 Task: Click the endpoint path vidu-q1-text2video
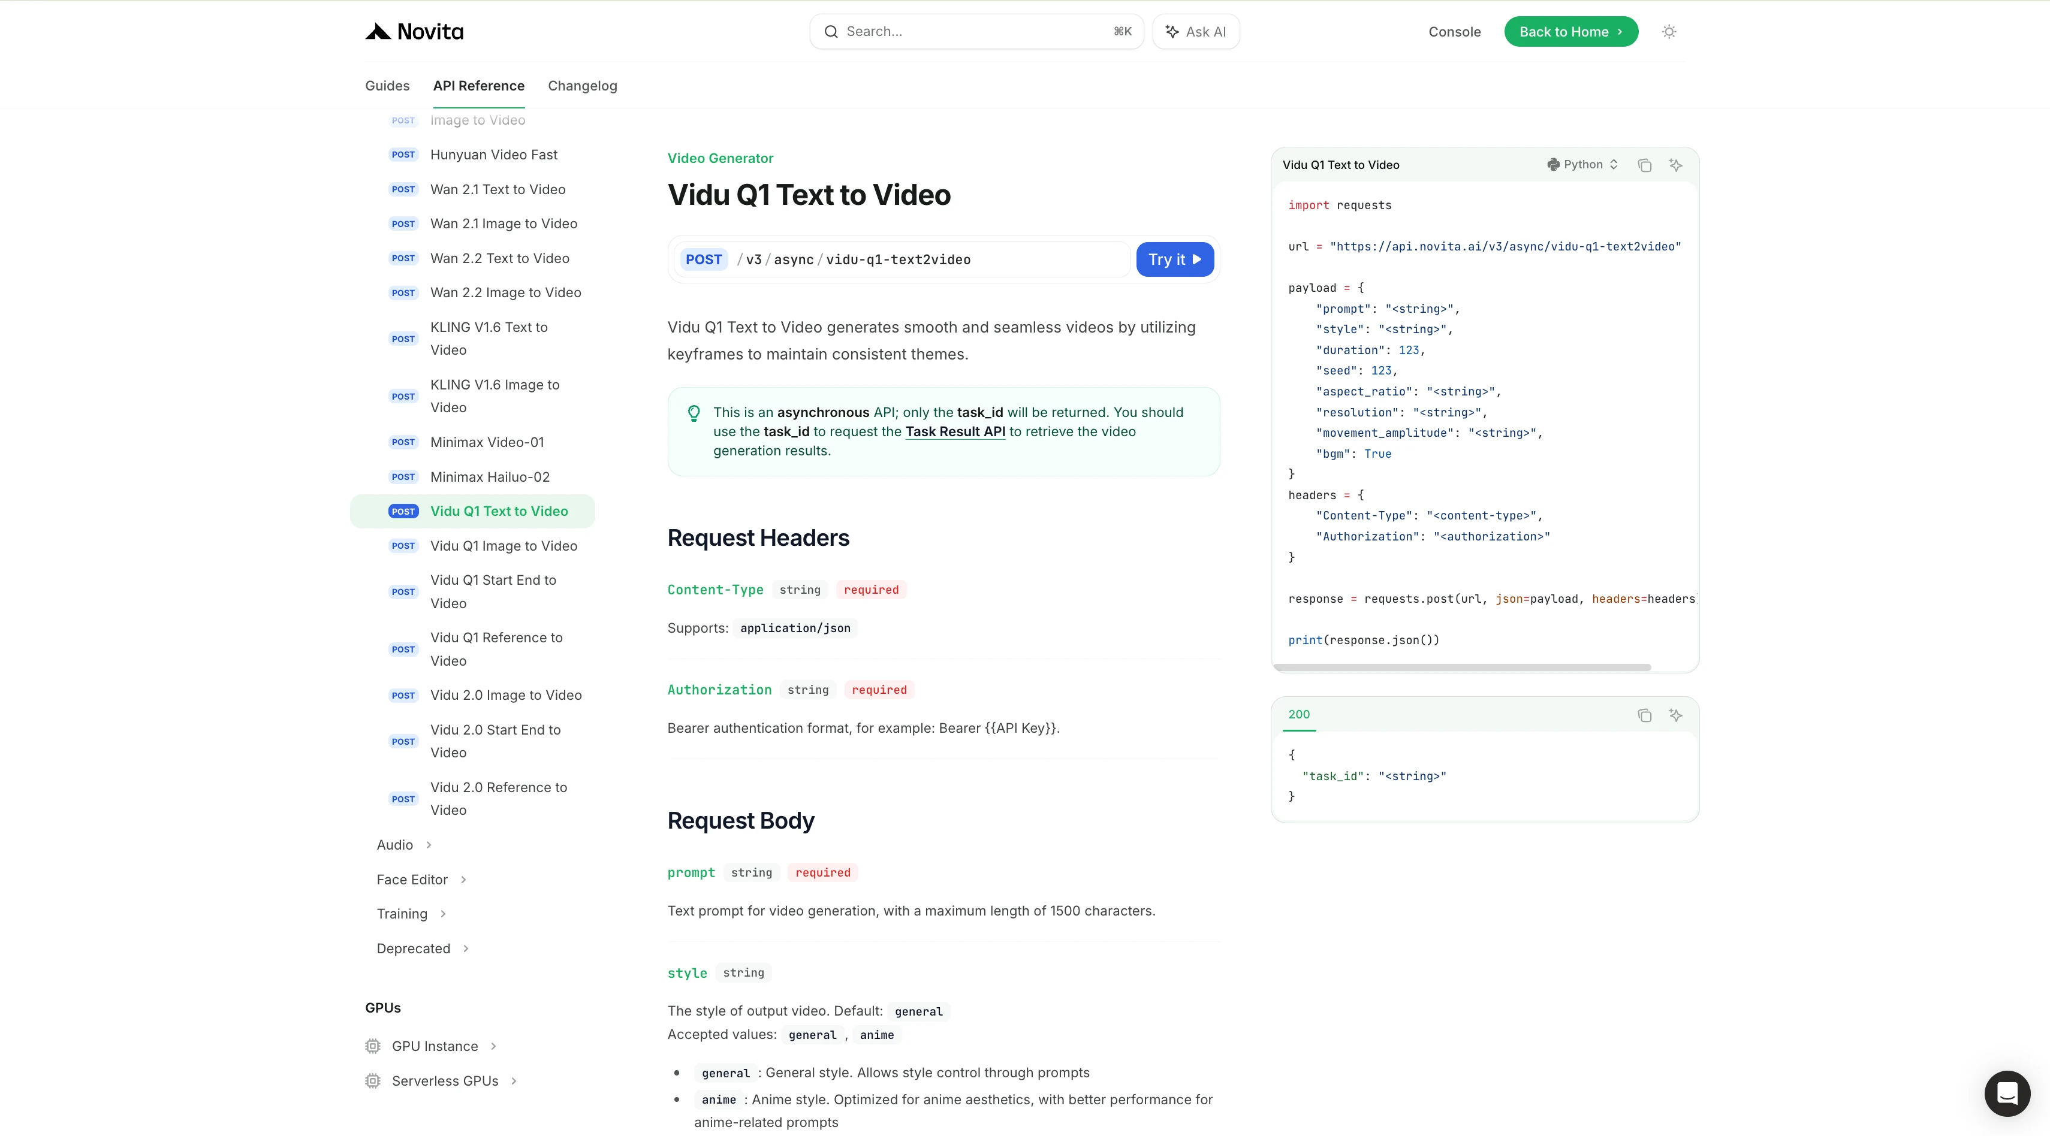coord(898,260)
